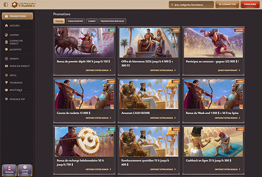Click Obtenez votre bonus for 325% welcome offer
The height and width of the screenshot is (177, 262).
163,70
